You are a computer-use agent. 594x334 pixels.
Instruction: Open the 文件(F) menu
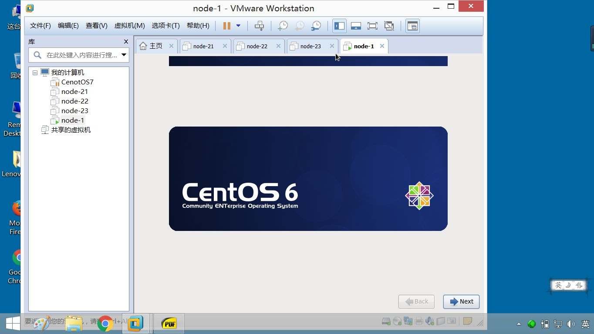point(40,26)
